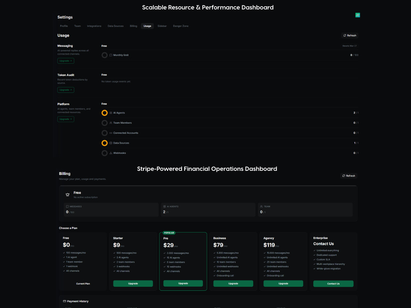
Task: Switch to the Team tab
Action: click(x=77, y=26)
